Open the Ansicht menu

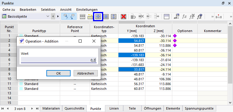click(66, 10)
